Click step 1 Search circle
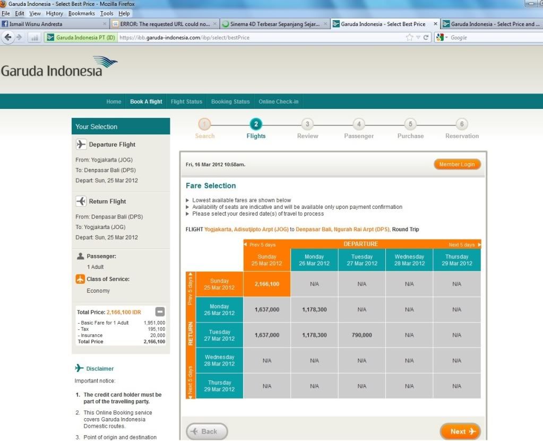Screen dimensions: 543x441 coord(204,124)
